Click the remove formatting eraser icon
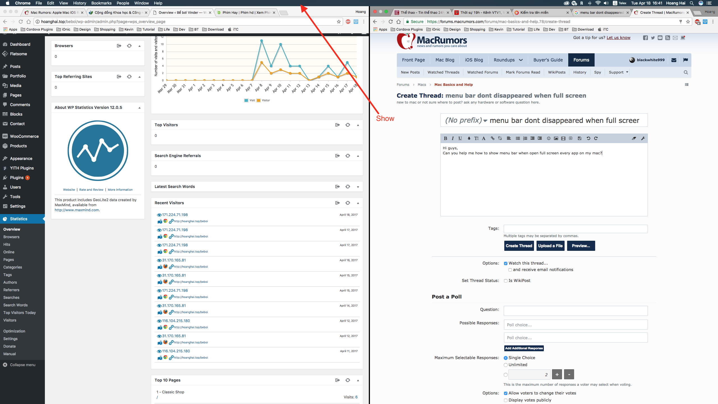 point(634,138)
